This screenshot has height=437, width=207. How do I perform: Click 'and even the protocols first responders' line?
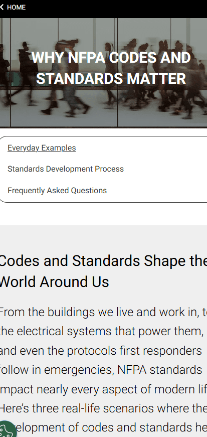[101, 350]
